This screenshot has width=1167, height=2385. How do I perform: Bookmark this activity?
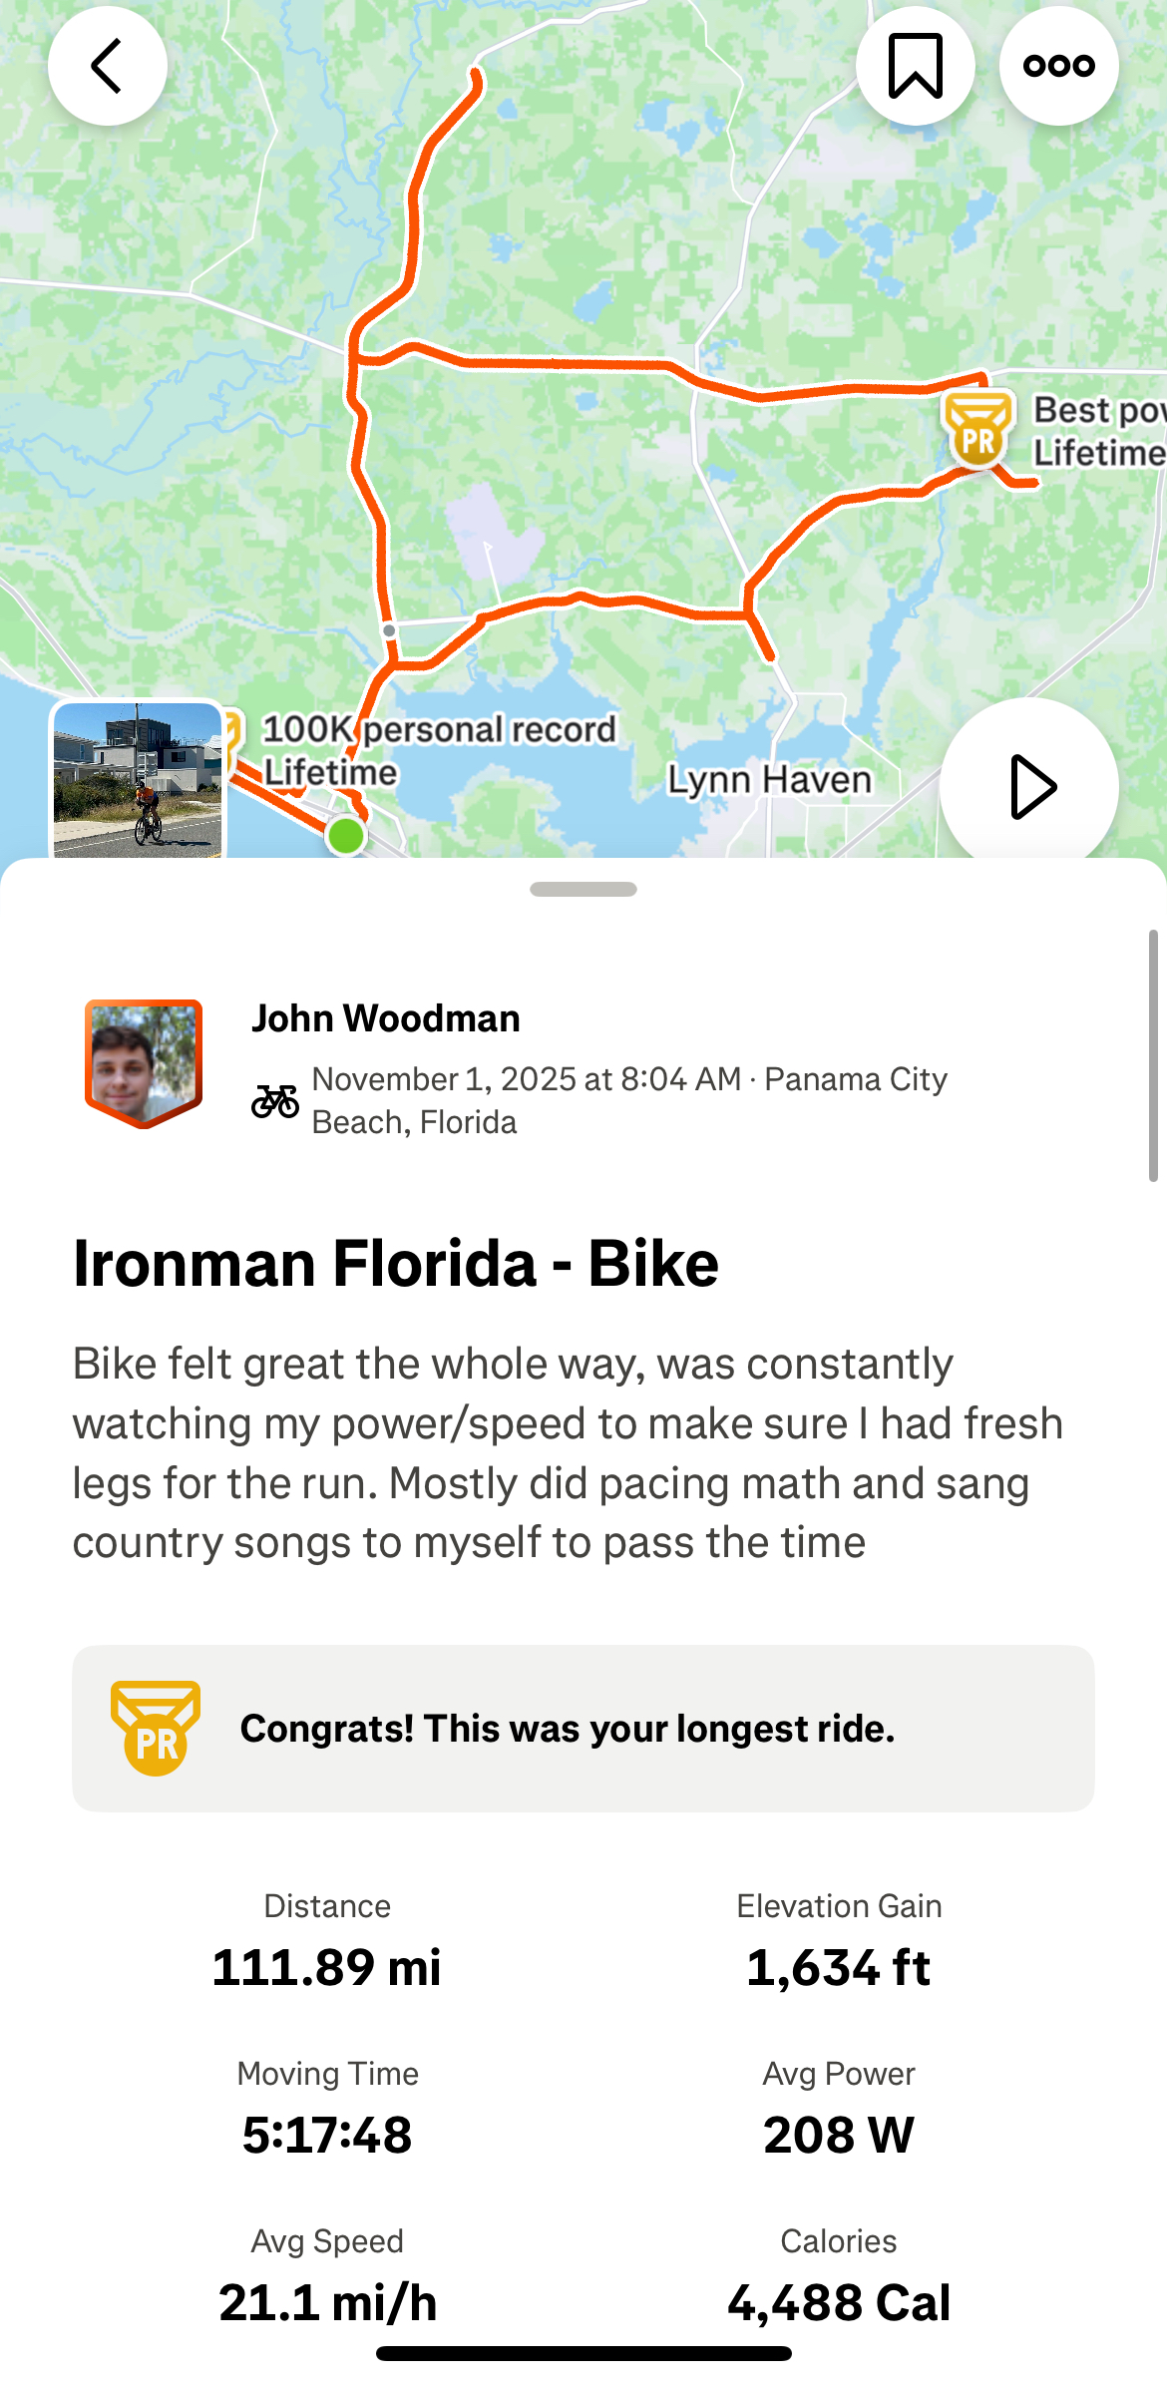[915, 66]
